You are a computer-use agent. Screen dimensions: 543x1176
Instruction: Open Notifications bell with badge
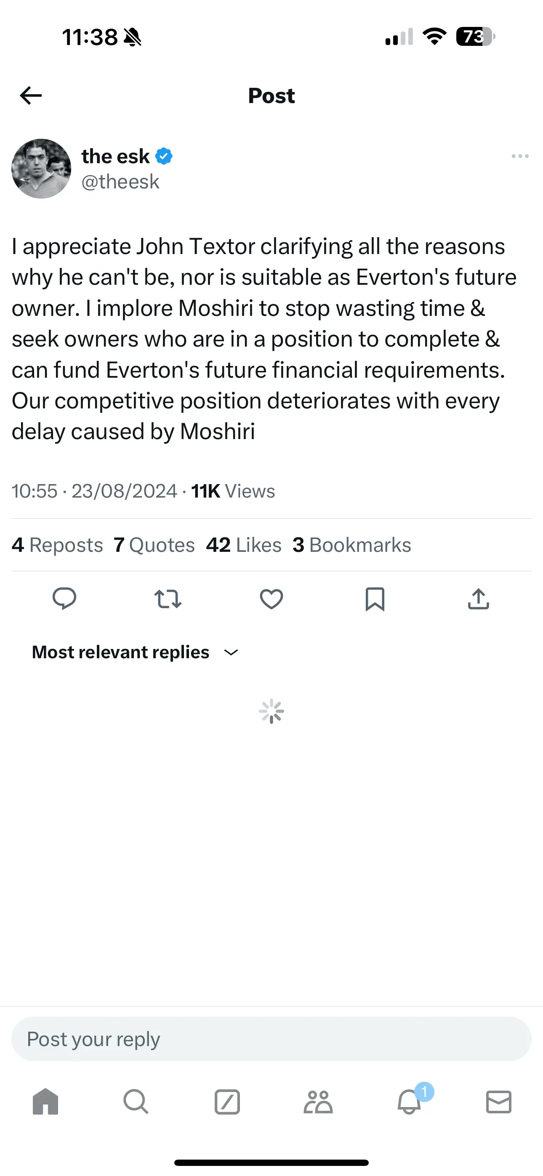[x=410, y=1102]
